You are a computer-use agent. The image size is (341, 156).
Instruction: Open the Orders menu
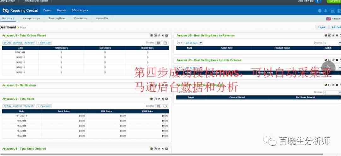pos(47,10)
